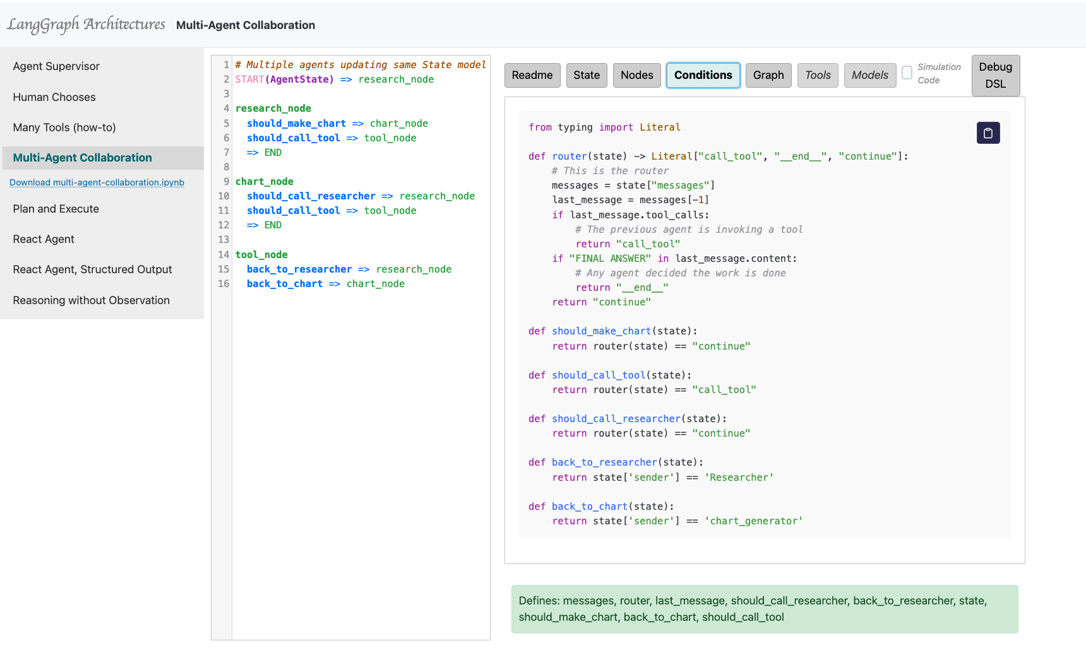Viewport: 1086px width, 653px height.
Task: Select React Agent, Structured Output
Action: 92,269
